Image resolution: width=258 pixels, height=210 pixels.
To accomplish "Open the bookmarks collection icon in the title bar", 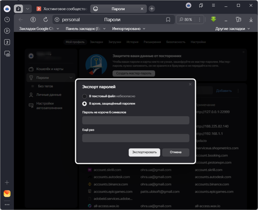I will pyautogui.click(x=201, y=6).
